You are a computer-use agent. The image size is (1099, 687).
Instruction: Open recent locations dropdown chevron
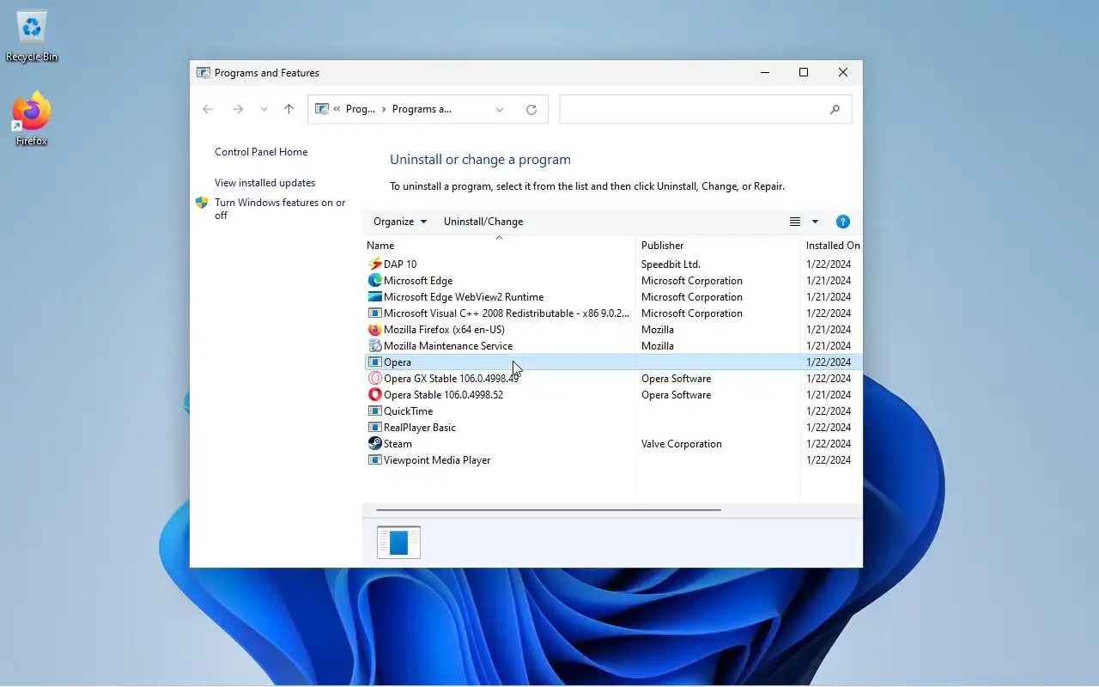tap(264, 109)
